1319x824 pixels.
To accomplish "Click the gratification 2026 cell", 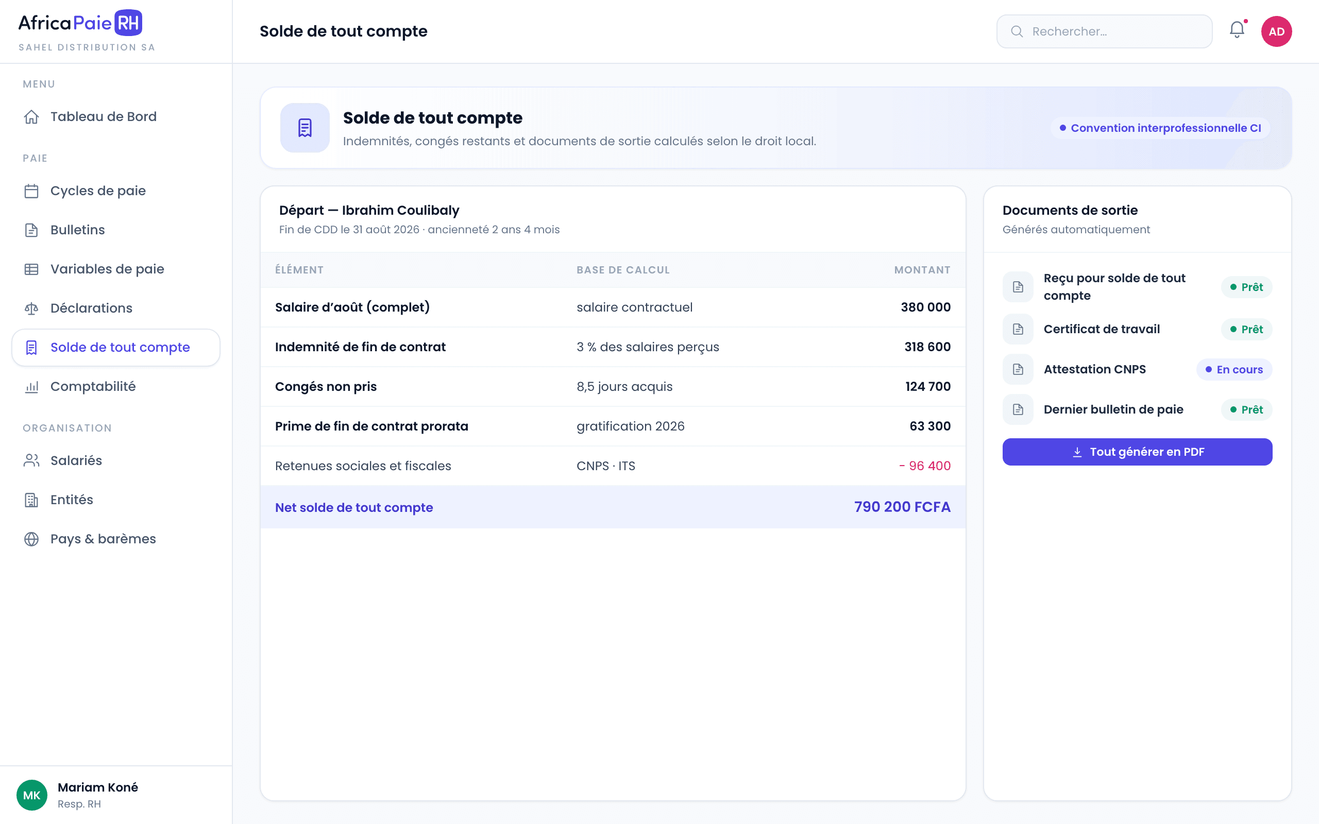I will [x=630, y=426].
